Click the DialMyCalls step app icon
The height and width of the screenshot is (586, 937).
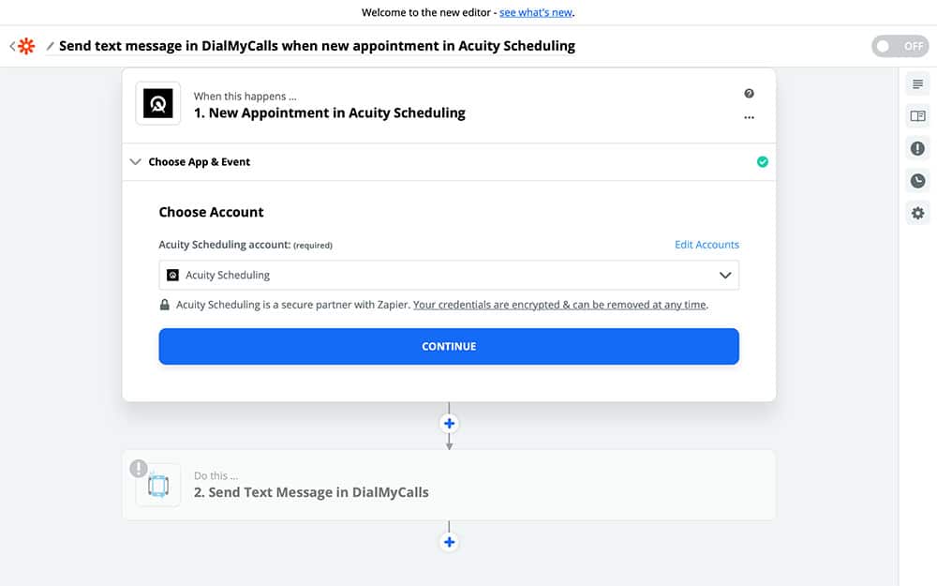click(x=158, y=485)
